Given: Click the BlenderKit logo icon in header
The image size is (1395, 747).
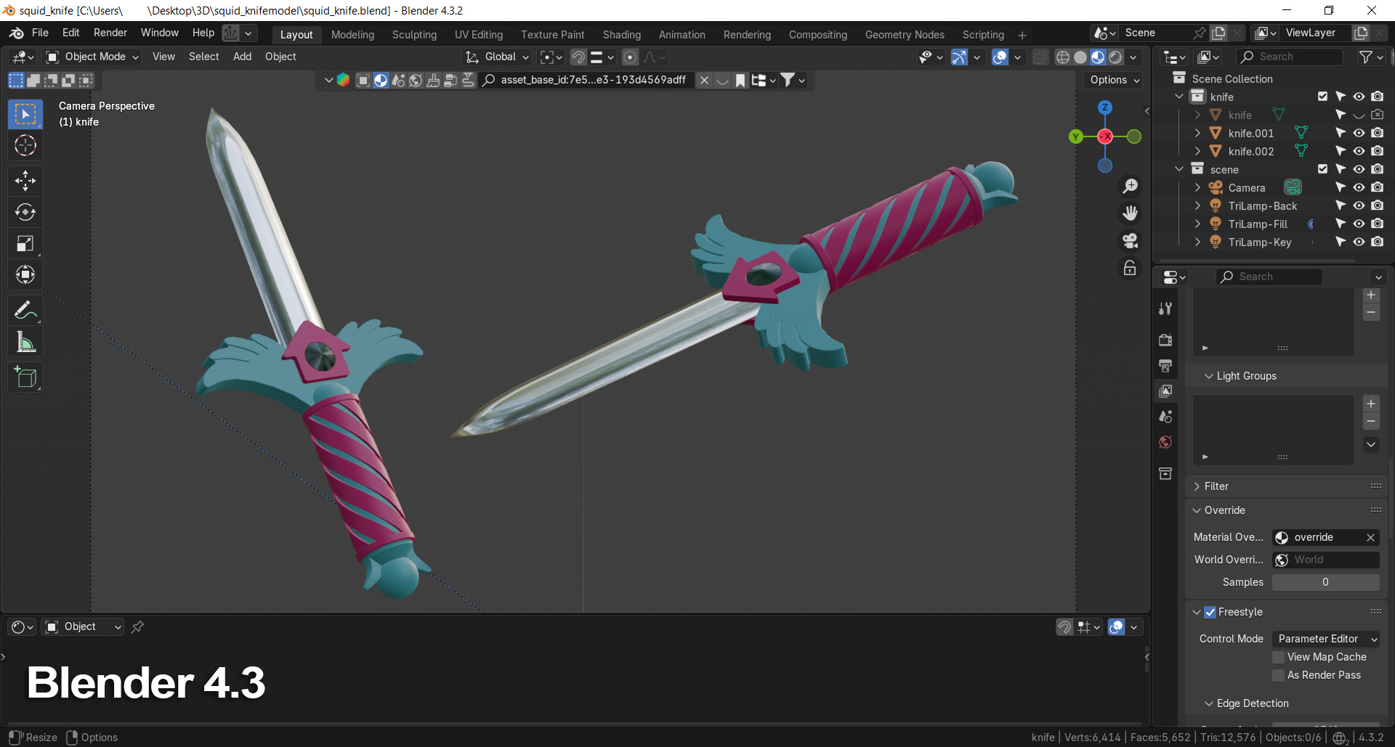Looking at the screenshot, I should point(343,80).
